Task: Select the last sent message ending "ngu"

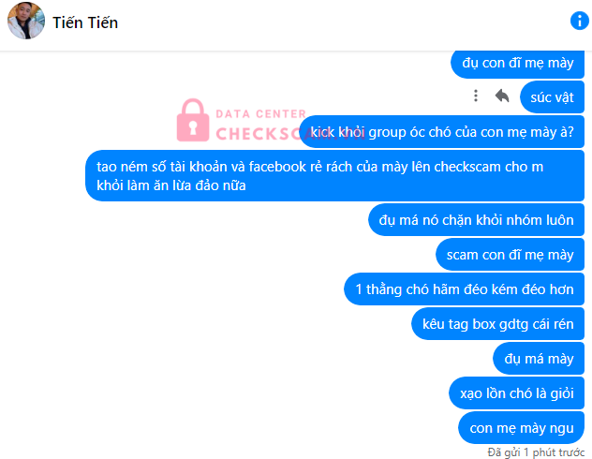Action: [x=521, y=427]
